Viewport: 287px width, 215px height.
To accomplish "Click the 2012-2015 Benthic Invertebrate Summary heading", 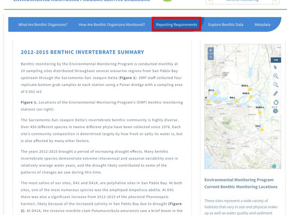I will pos(83,52).
